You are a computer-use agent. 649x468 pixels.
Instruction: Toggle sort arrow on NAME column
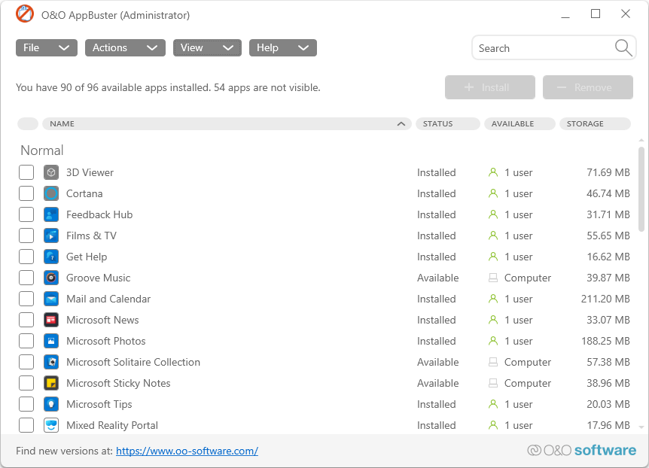click(x=401, y=123)
